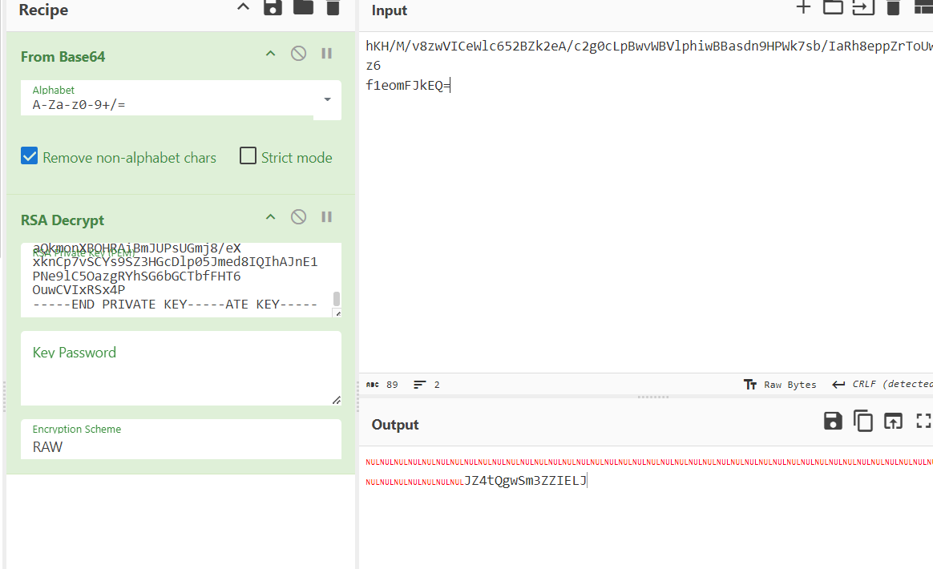The image size is (933, 569).
Task: Click the Output pane title
Action: tap(395, 425)
